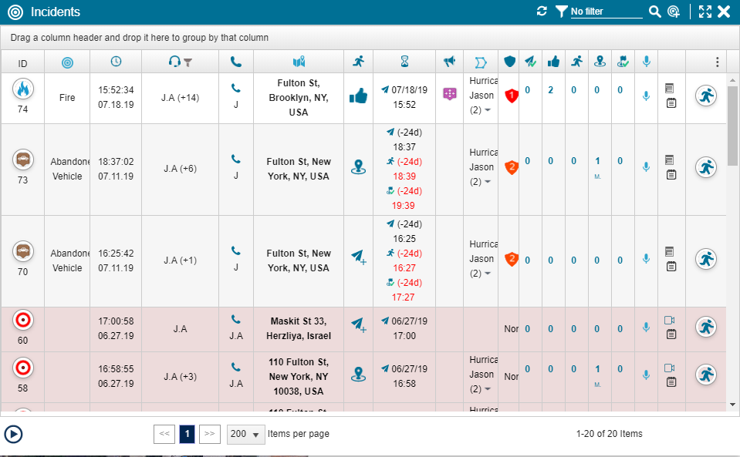The image size is (740, 457).
Task: Click the No filter text field
Action: click(x=606, y=12)
